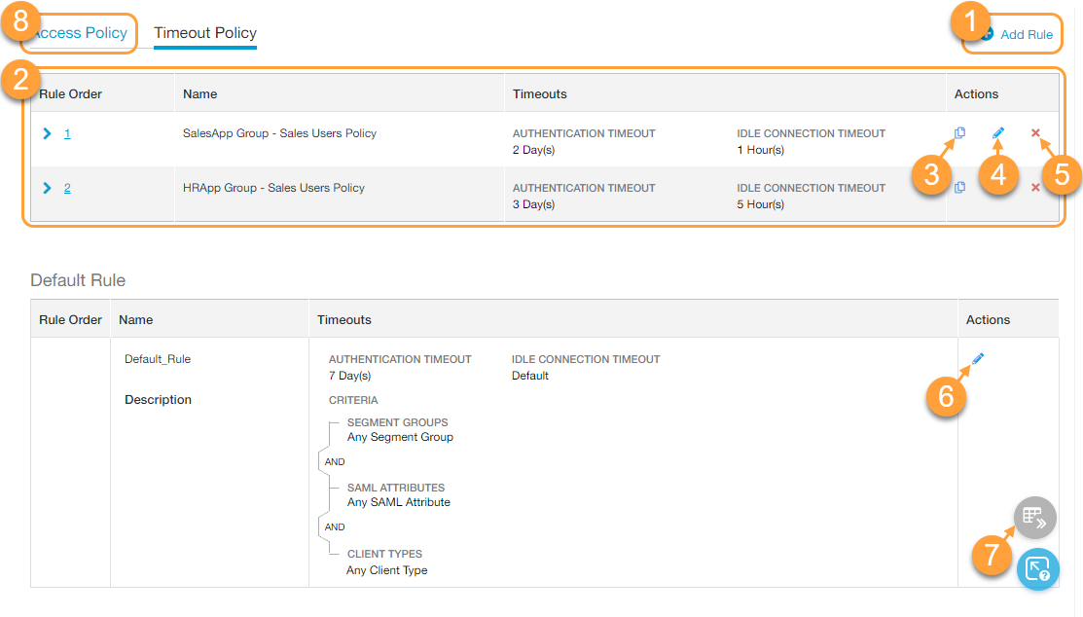Delete the SalesApp Group rule
The image size is (1083, 617).
tap(1035, 132)
